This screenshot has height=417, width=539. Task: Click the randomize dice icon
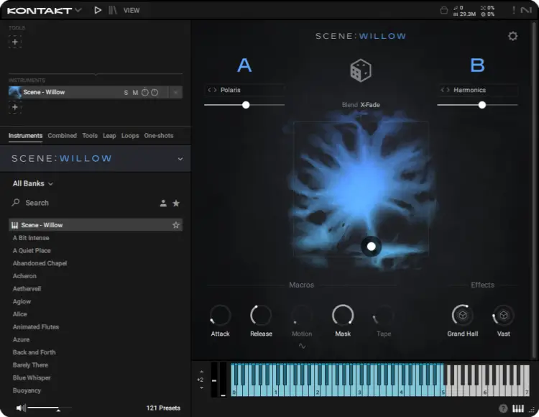(360, 70)
